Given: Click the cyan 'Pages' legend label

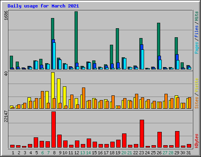Looking at the screenshot, I should (197, 48).
